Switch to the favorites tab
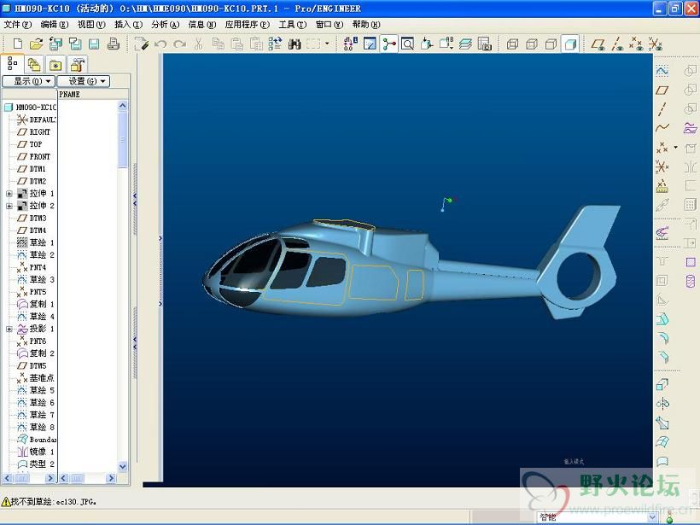This screenshot has height=525, width=700. (55, 65)
